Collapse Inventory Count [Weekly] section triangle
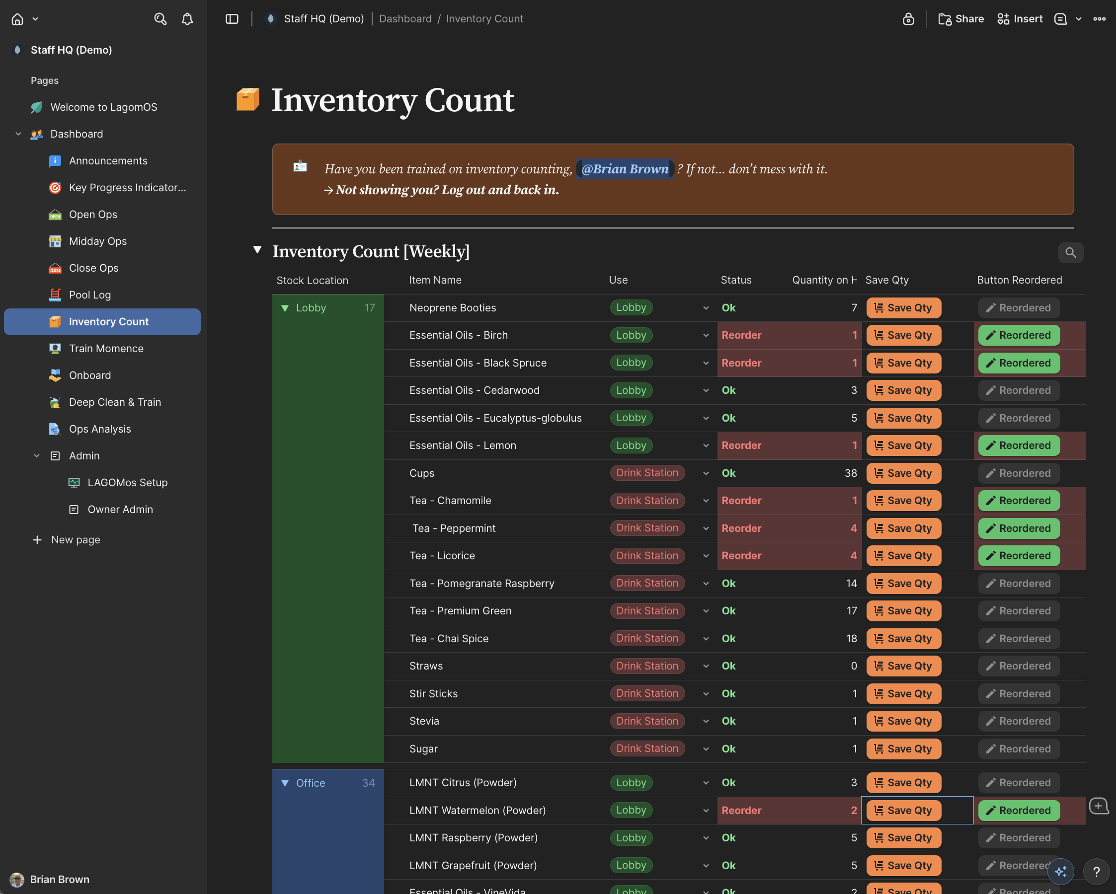1116x894 pixels. tap(257, 250)
